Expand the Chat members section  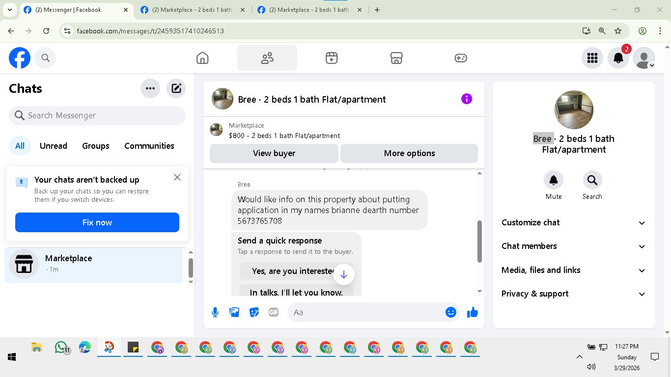tap(574, 246)
